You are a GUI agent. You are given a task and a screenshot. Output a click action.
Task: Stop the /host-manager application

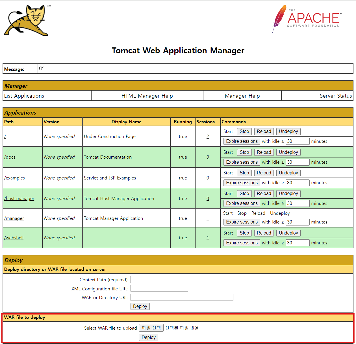244,194
